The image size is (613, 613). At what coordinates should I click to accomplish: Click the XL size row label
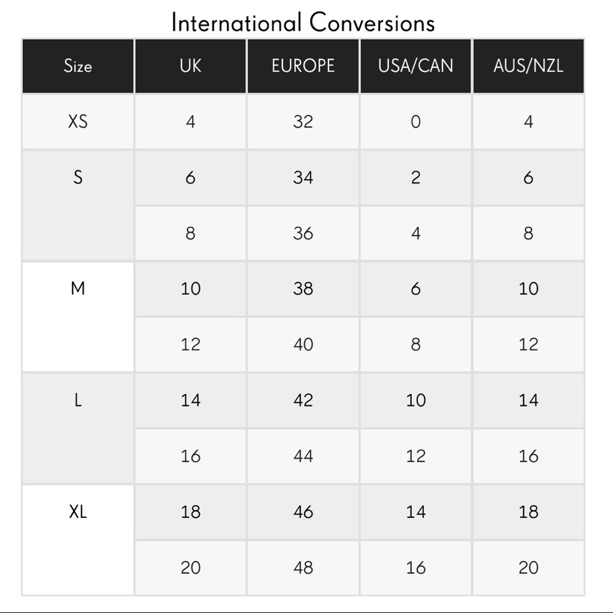coord(78,511)
